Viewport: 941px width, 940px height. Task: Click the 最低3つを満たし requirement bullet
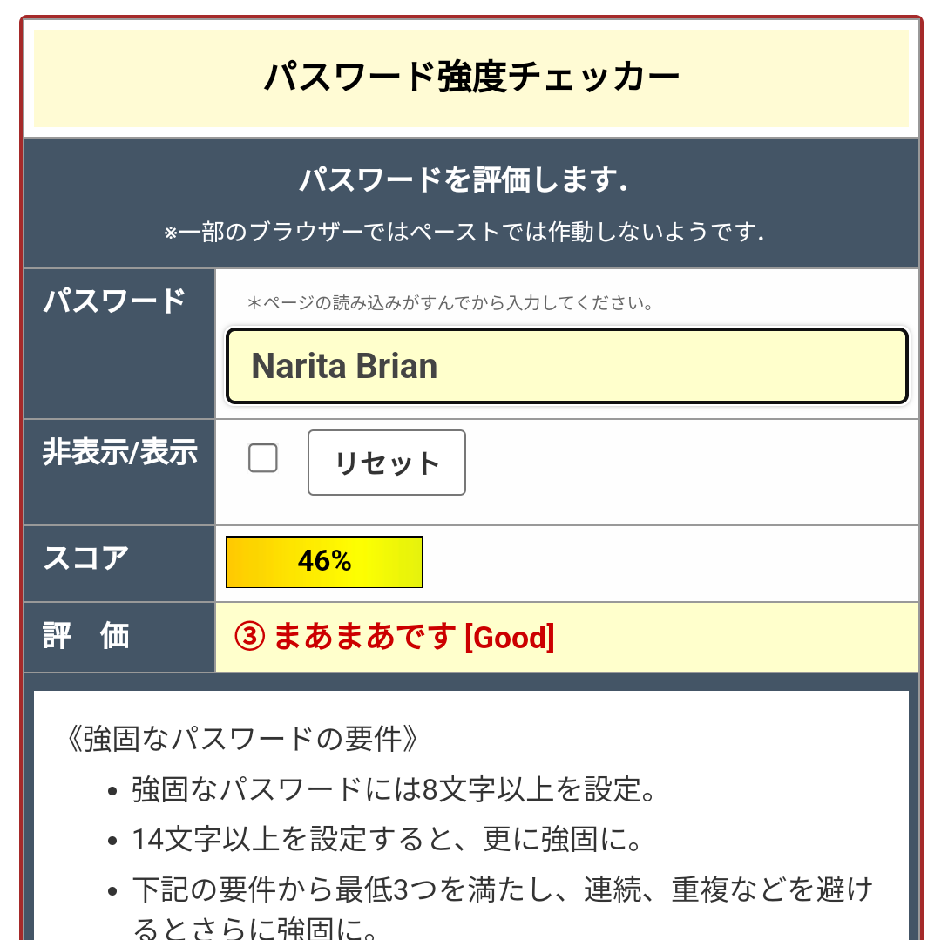point(502,890)
